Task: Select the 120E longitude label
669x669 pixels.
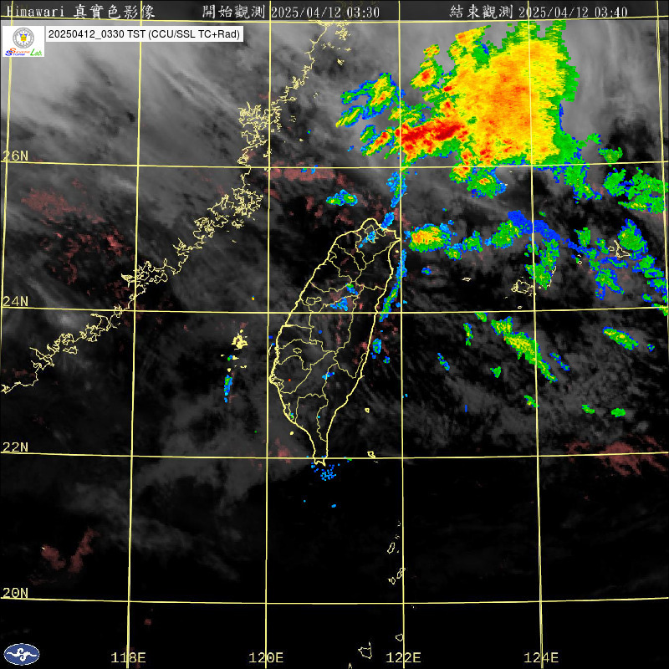Action: coord(267,658)
